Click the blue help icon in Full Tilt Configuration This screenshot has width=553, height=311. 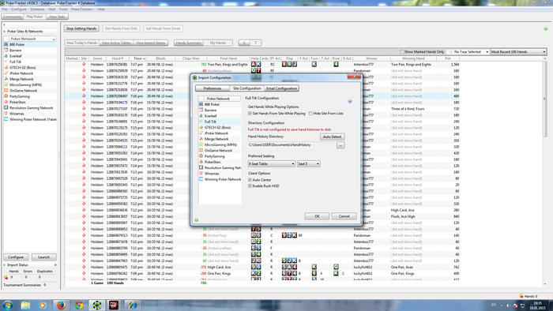click(350, 102)
